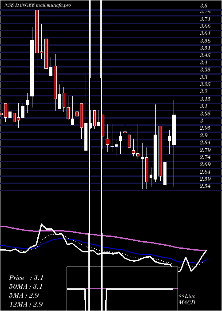This screenshot has height=311, width=222.
Task: Click the tallest red candle near 3.76
Action: 37,32
